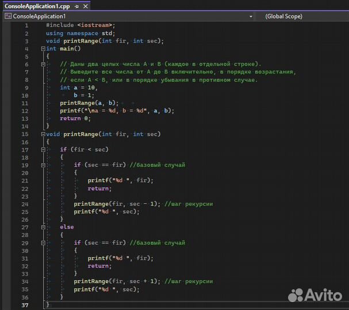Collapse the if (fir < sec) block
This screenshot has height=310, width=349.
[x=43, y=150]
